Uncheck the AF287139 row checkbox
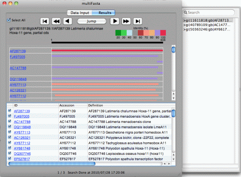 pyautogui.click(x=10, y=110)
